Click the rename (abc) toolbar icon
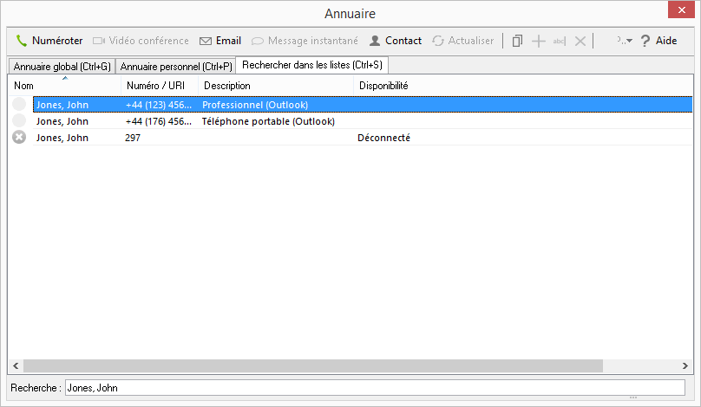 click(x=560, y=41)
